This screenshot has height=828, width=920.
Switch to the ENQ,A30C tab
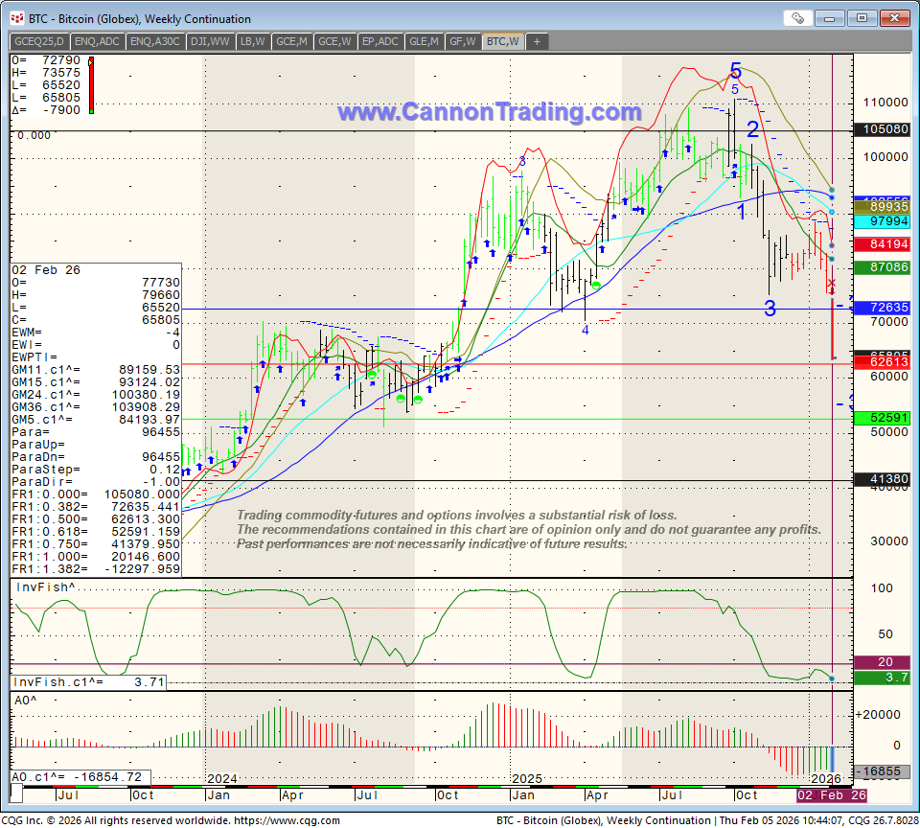(x=154, y=41)
